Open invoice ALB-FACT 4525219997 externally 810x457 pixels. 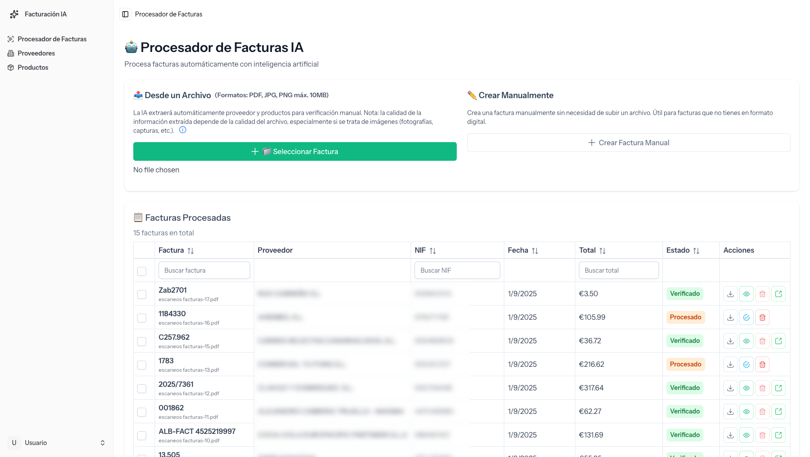778,435
